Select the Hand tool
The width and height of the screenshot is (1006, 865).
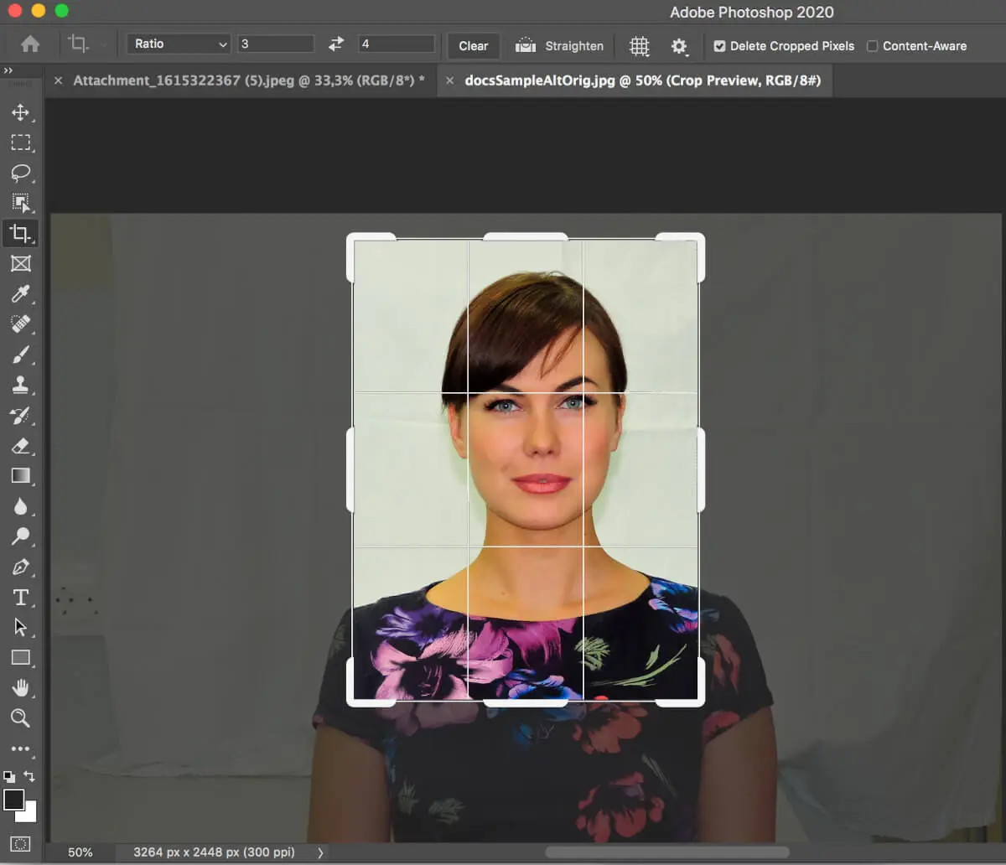[20, 688]
